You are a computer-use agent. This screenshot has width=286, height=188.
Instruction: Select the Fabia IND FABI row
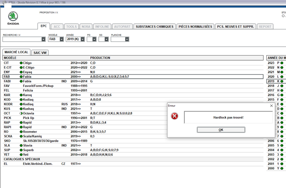[x=133, y=81]
